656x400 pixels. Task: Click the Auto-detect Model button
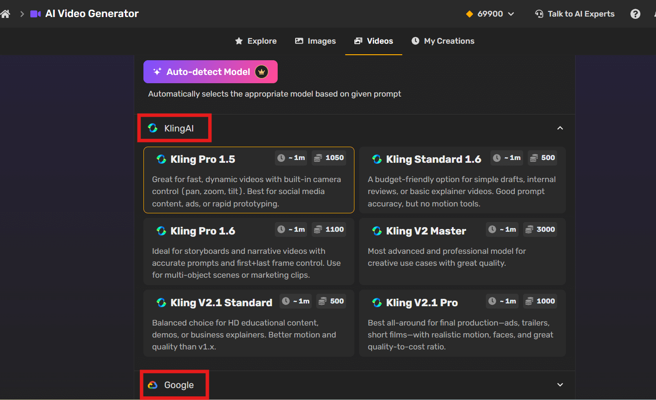click(211, 72)
